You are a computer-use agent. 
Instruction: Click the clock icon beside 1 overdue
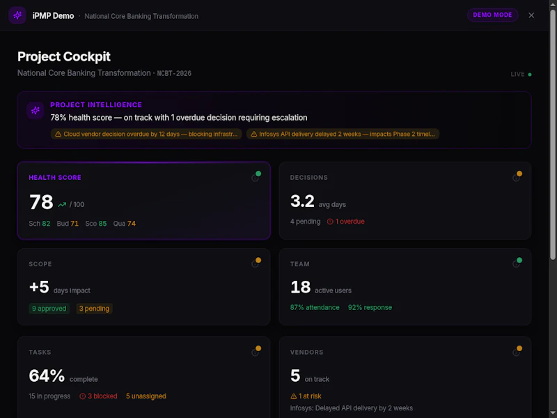pyautogui.click(x=330, y=222)
